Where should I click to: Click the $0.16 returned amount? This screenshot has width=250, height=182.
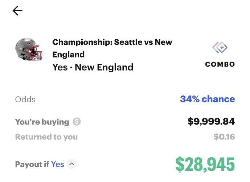coord(224,137)
